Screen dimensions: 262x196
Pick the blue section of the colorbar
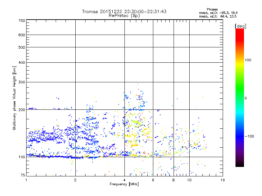239,134
